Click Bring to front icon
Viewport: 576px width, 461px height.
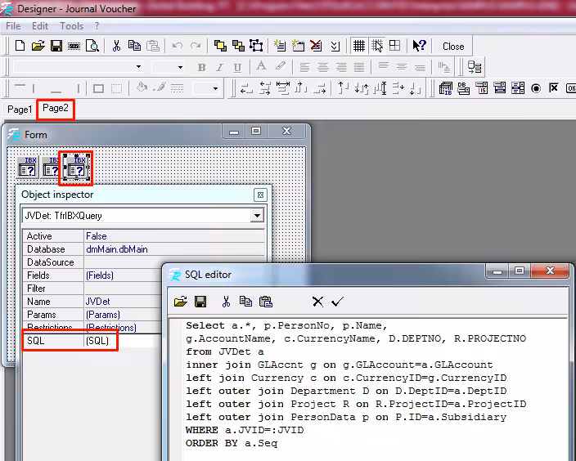point(220,46)
